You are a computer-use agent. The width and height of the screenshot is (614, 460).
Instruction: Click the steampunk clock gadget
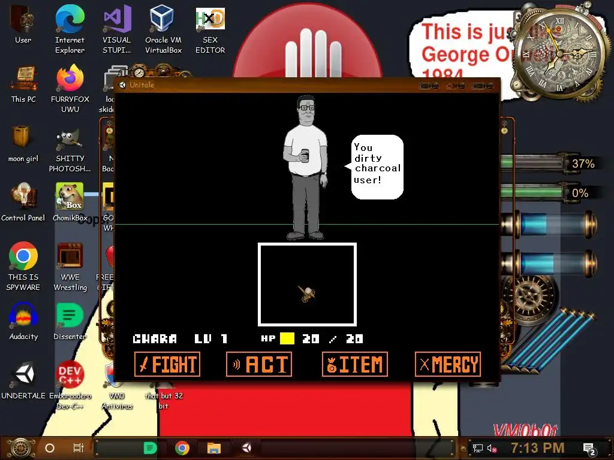tap(560, 53)
